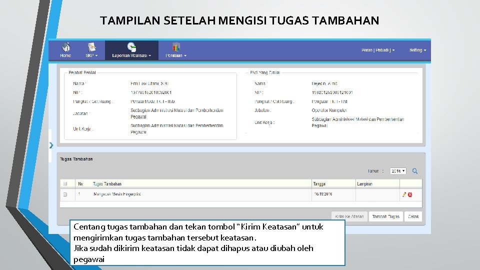Click the Tugas Tambahan column header
Viewport: 480px width, 270px height.
(x=107, y=184)
